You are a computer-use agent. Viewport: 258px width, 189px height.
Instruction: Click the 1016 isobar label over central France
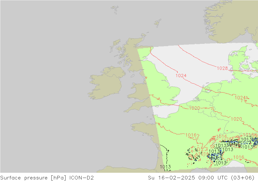[x=191, y=135]
